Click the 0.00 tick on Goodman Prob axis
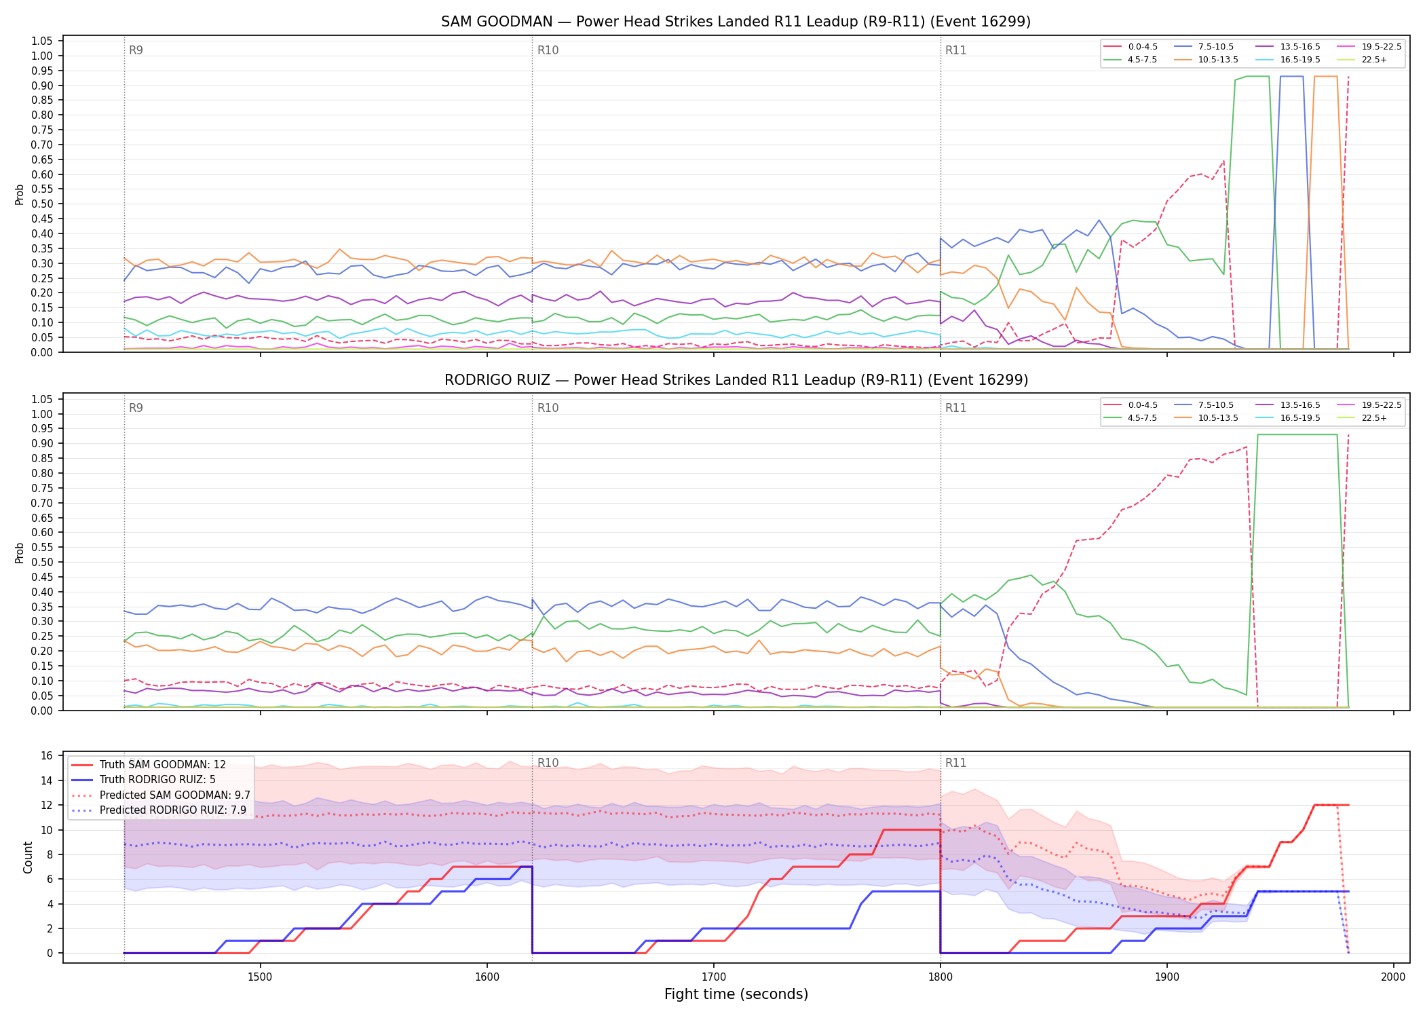1425x1018 pixels. tap(42, 352)
